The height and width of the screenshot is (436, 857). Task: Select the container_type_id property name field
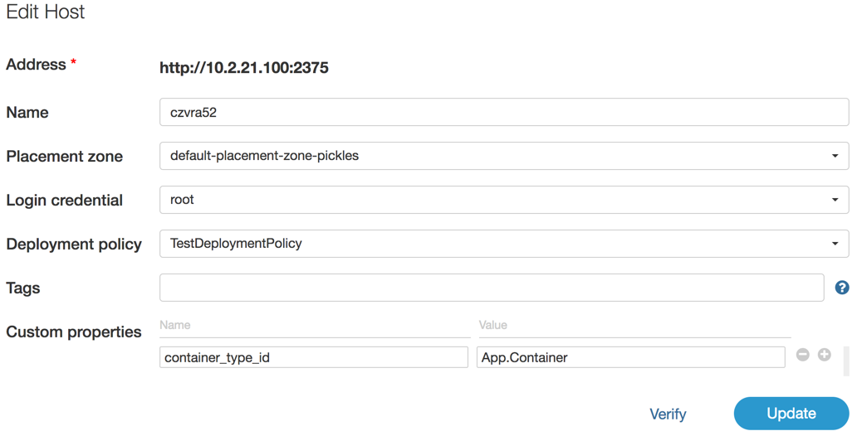coord(313,357)
